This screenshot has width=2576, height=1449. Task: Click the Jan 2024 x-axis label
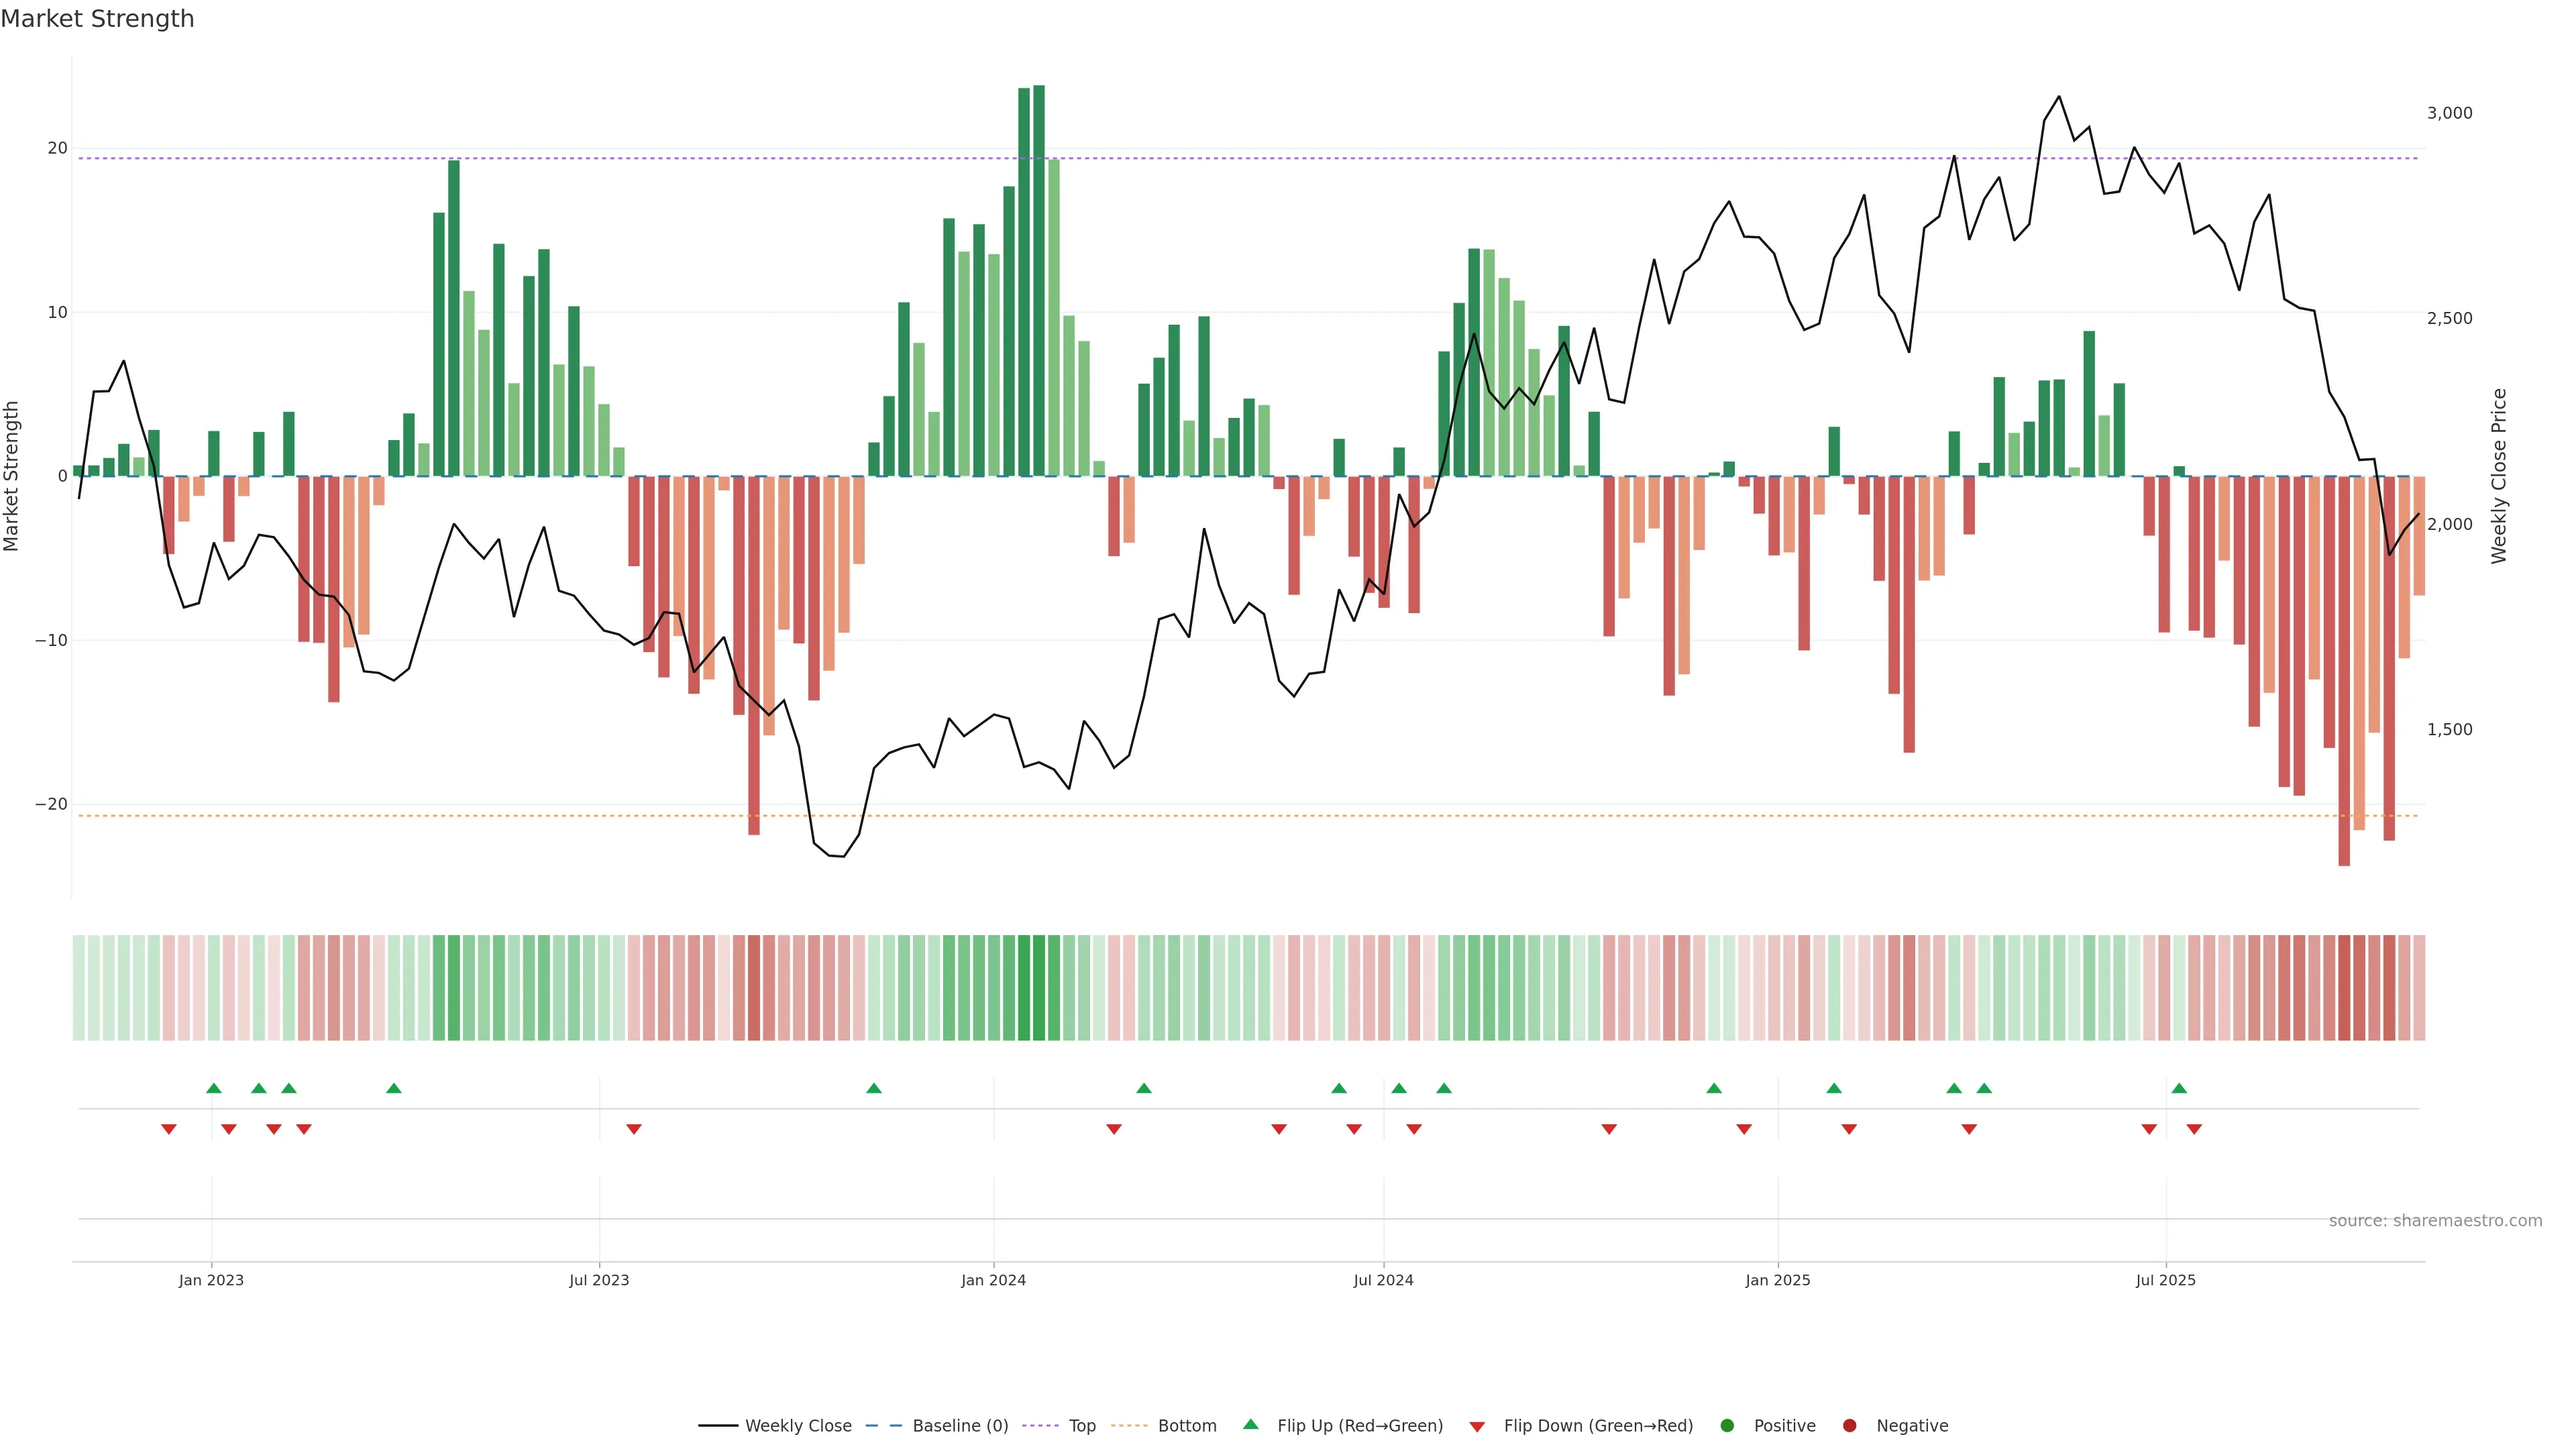[993, 1280]
